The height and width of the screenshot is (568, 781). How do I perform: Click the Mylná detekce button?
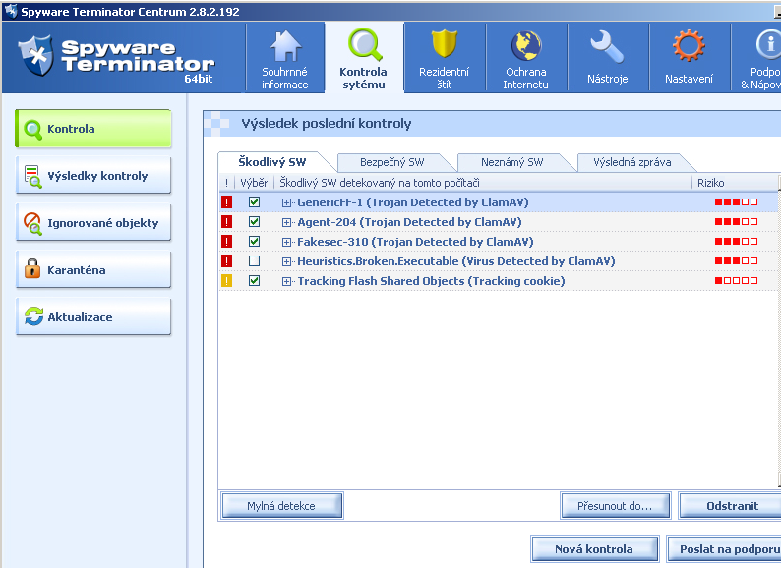coord(282,506)
